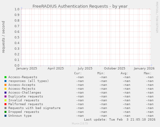Select the 'Dropped requests' legend label
Viewport: 160px width, 127px height.
[x=24, y=112]
